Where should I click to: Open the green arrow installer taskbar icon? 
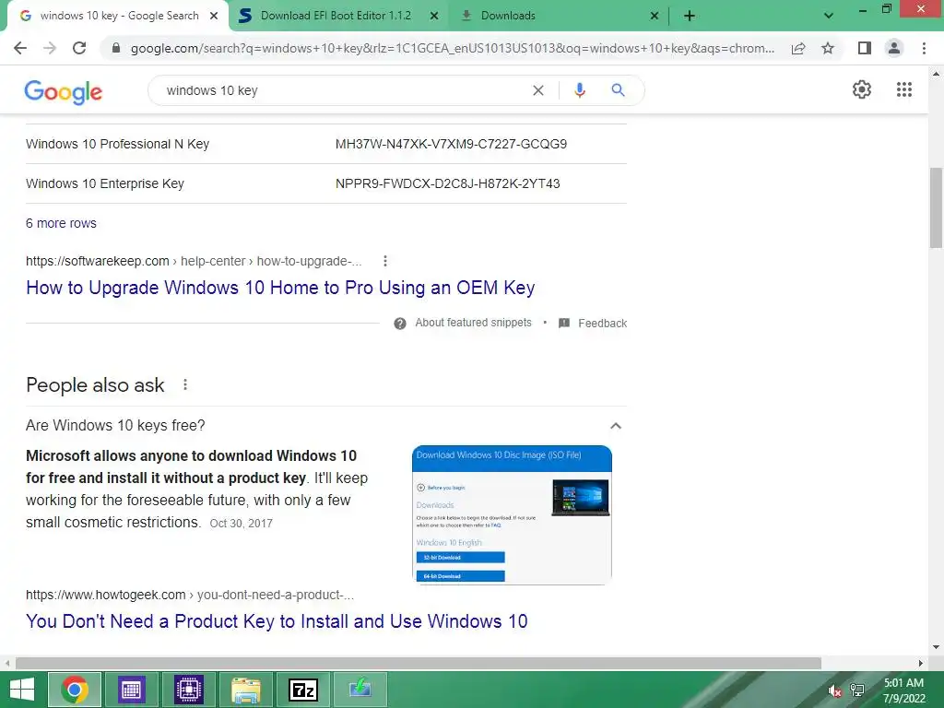(x=360, y=690)
